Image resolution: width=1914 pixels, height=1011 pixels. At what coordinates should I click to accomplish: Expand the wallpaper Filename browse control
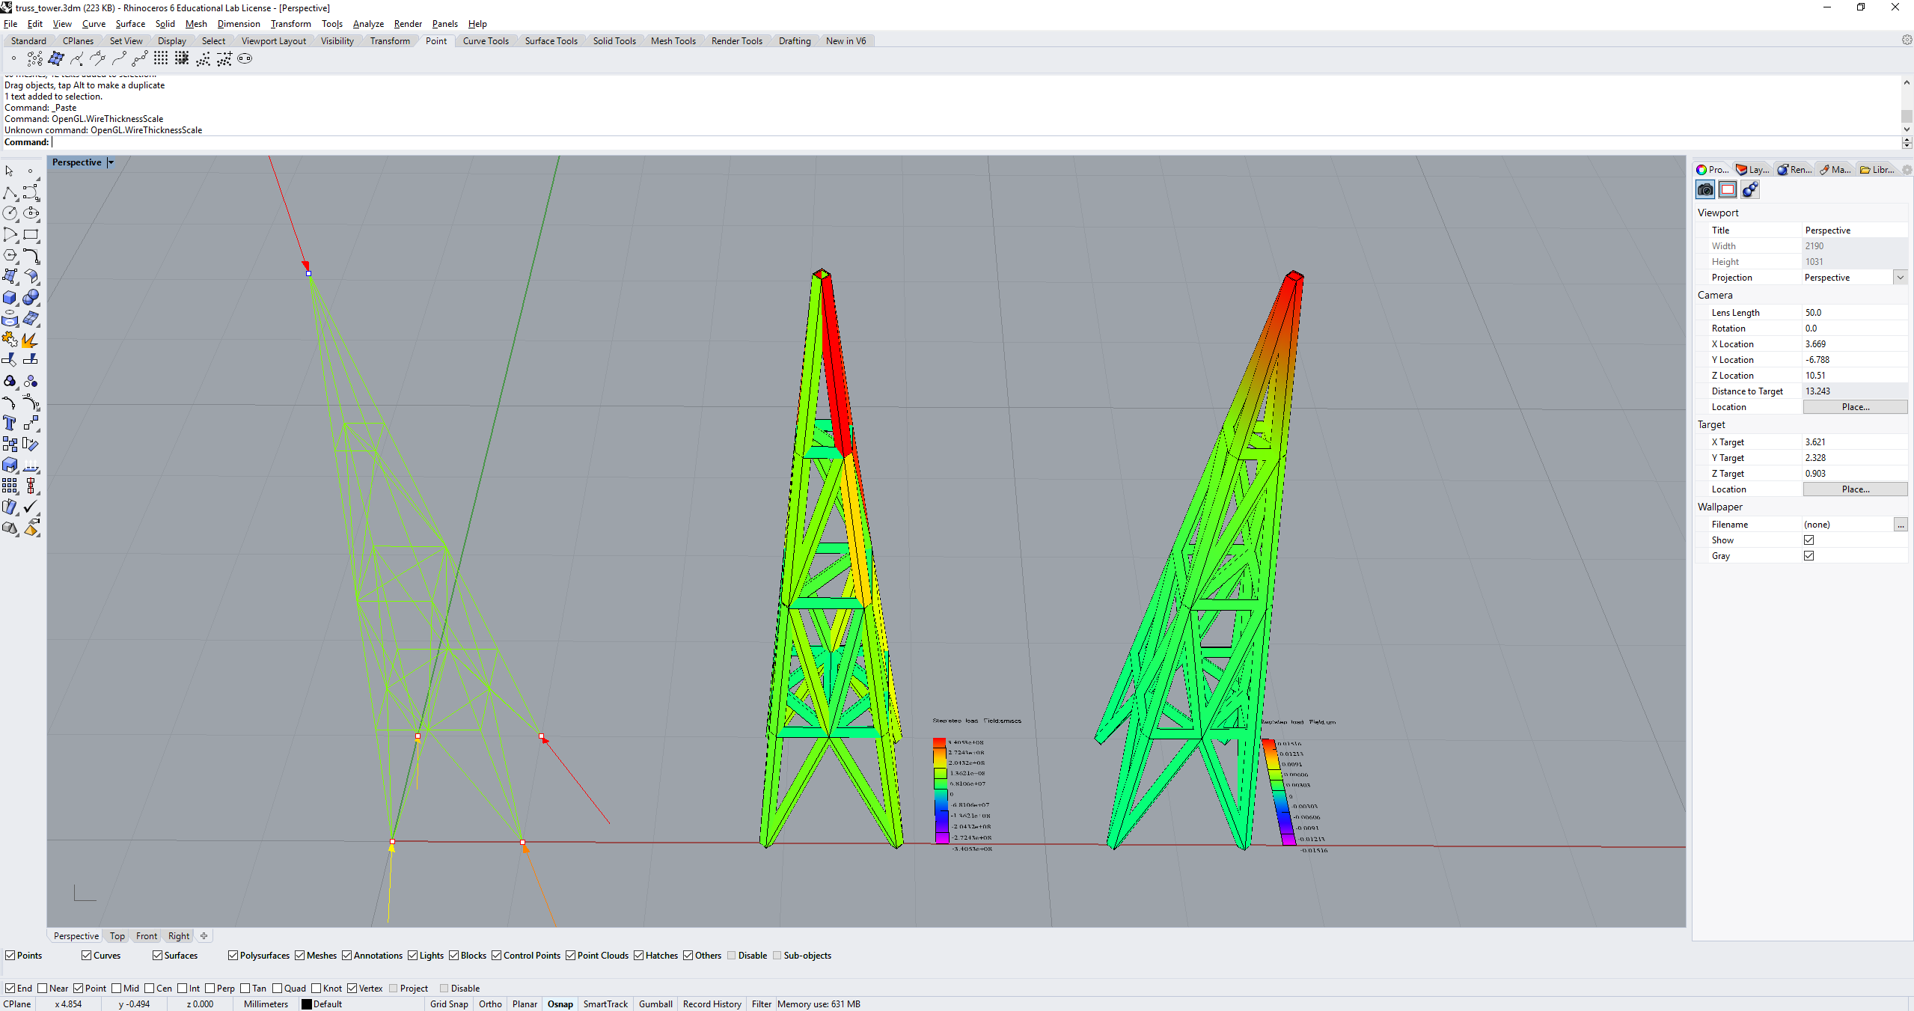(1901, 524)
